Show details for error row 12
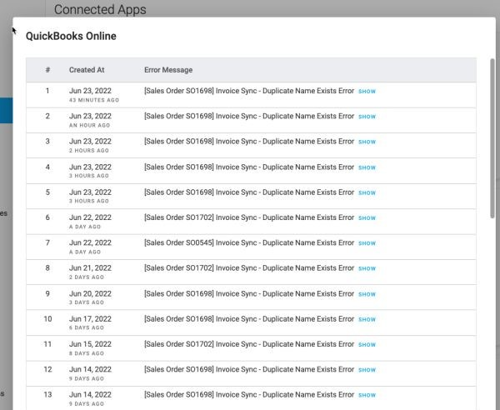The height and width of the screenshot is (410, 500). pos(367,370)
